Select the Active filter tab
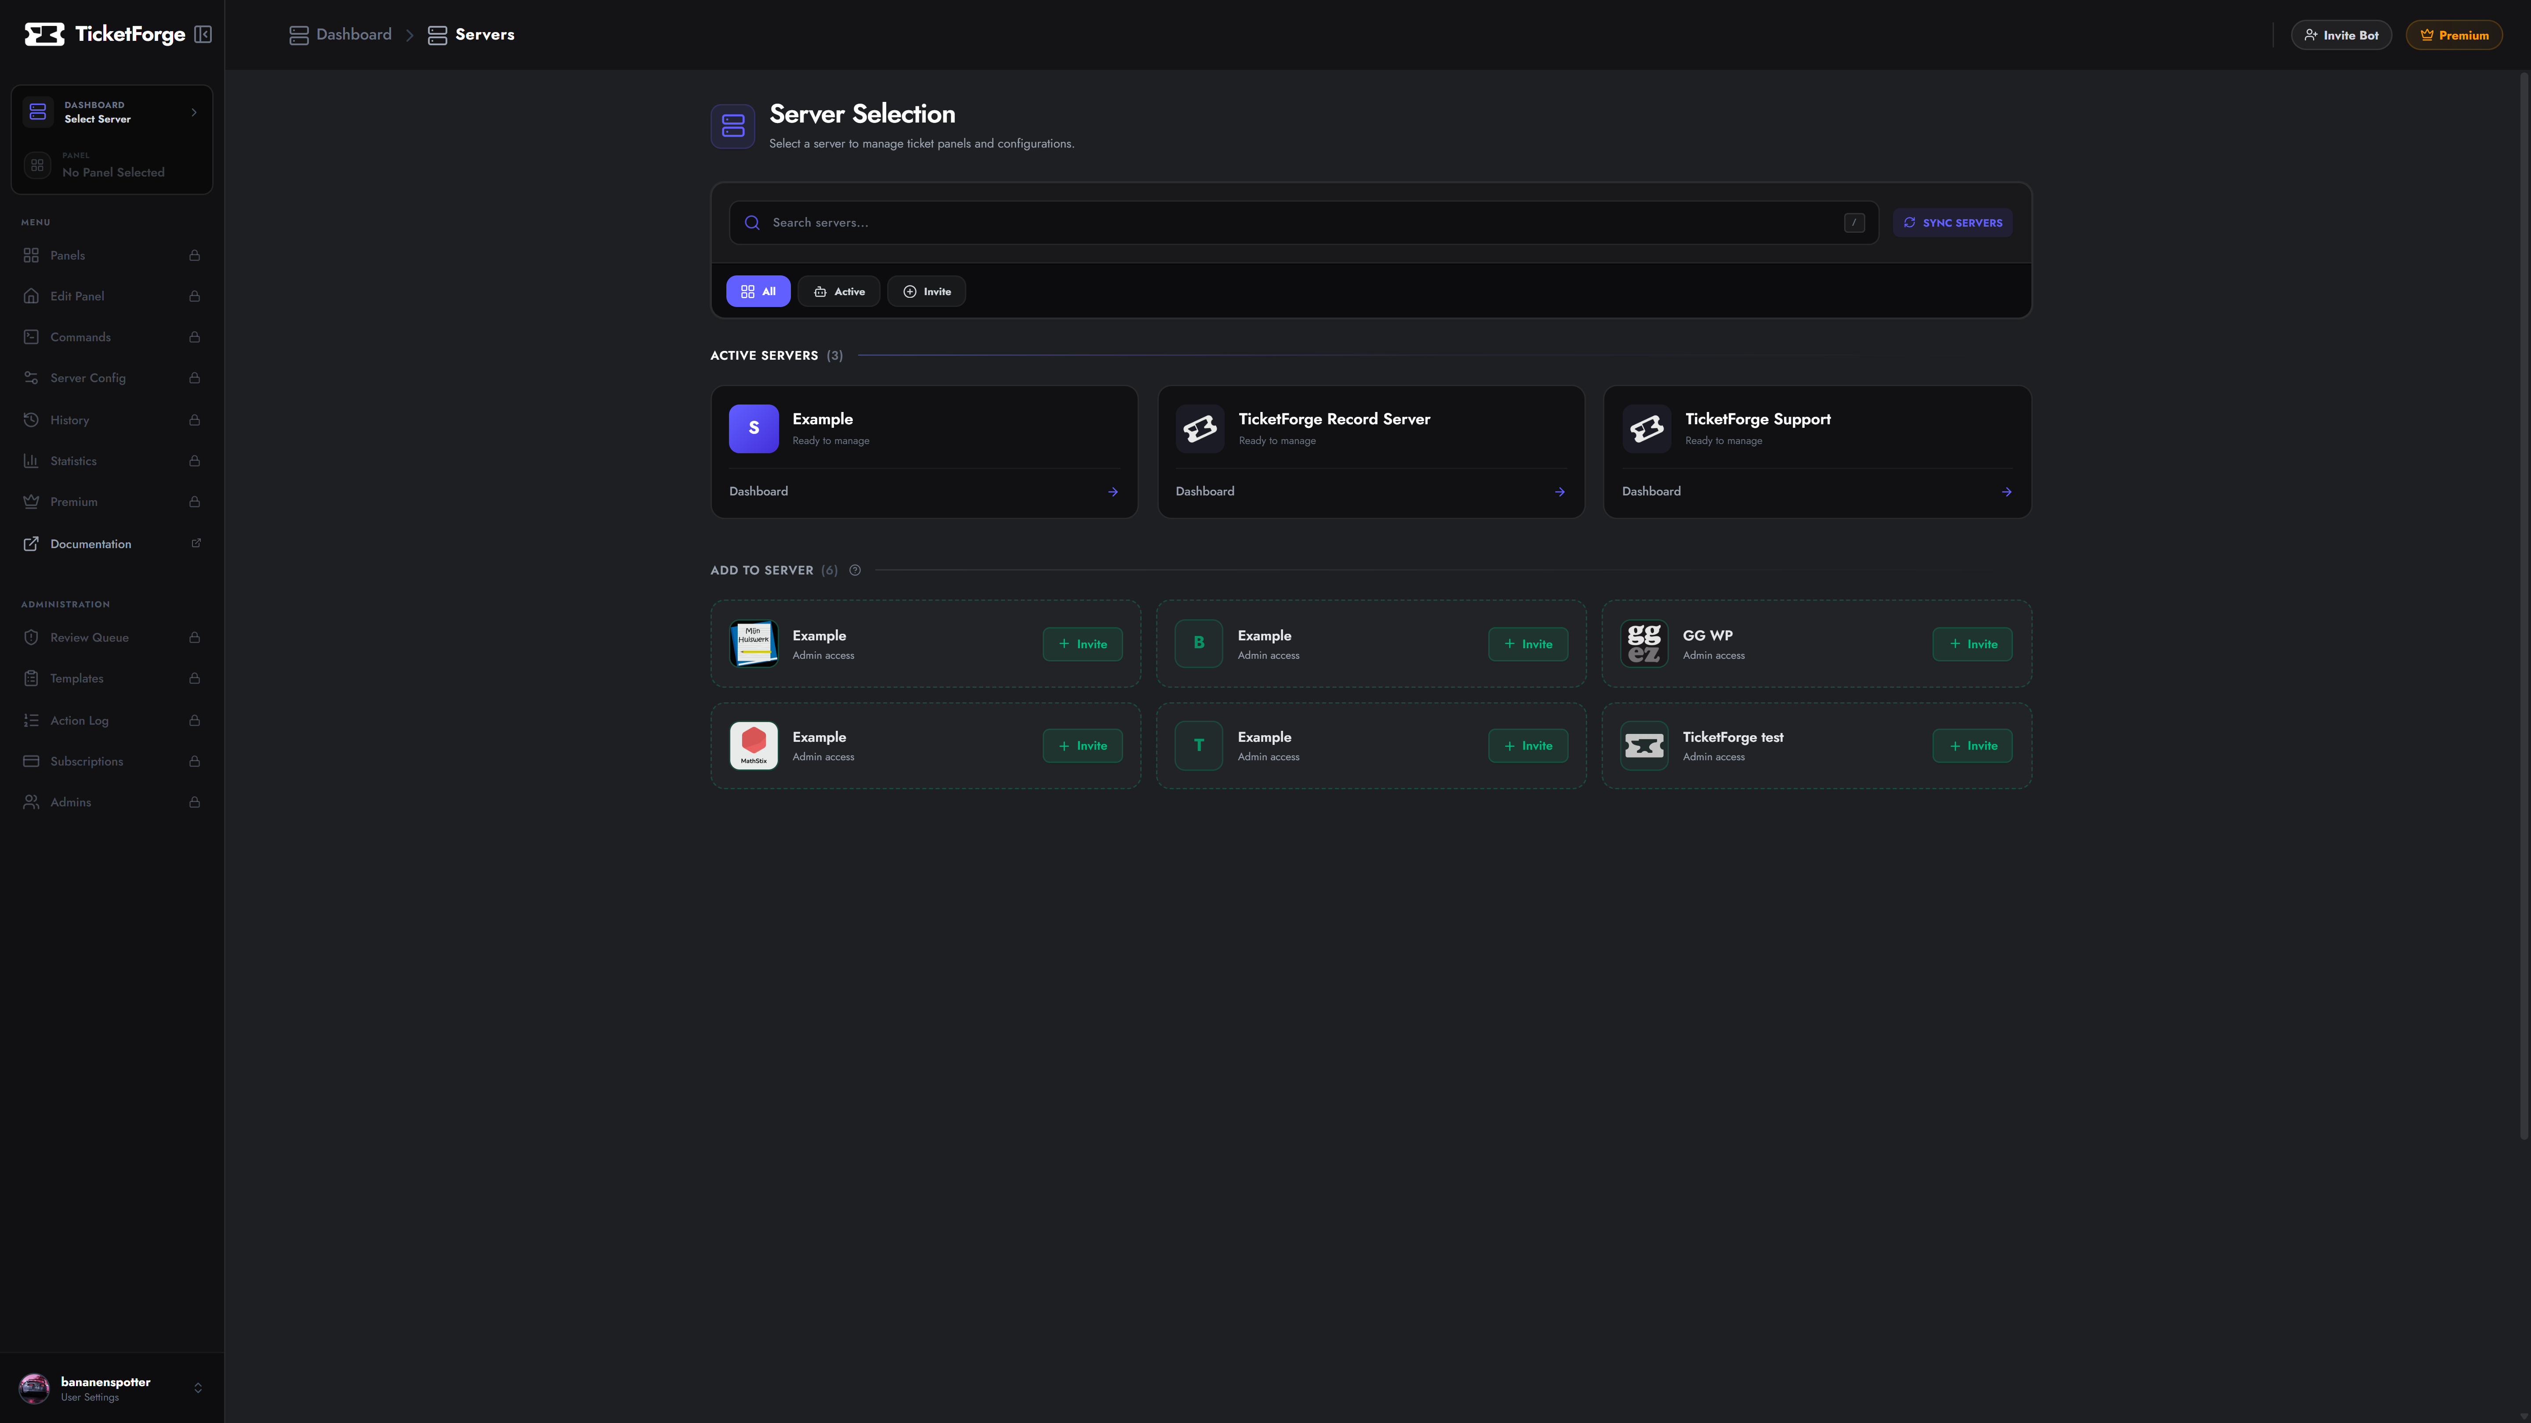Image resolution: width=2531 pixels, height=1423 pixels. pos(839,292)
